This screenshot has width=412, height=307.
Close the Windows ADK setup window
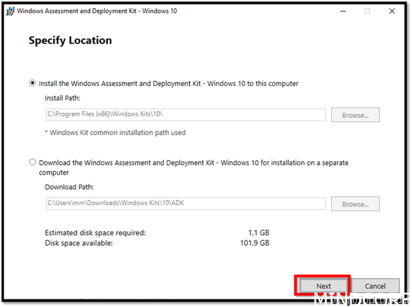(x=391, y=11)
